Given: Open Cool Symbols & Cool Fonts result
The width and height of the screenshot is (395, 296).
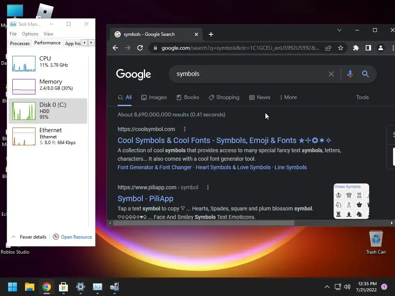Looking at the screenshot, I should click(x=224, y=140).
